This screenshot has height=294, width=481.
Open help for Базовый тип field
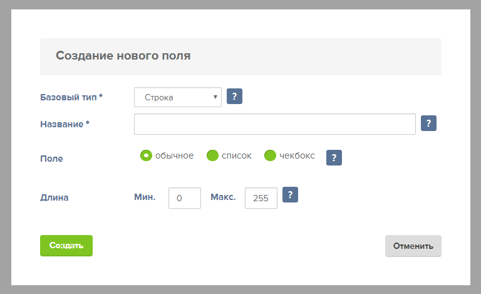[x=234, y=97]
